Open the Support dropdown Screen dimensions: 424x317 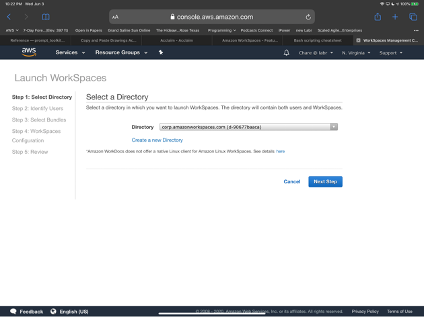(391, 53)
